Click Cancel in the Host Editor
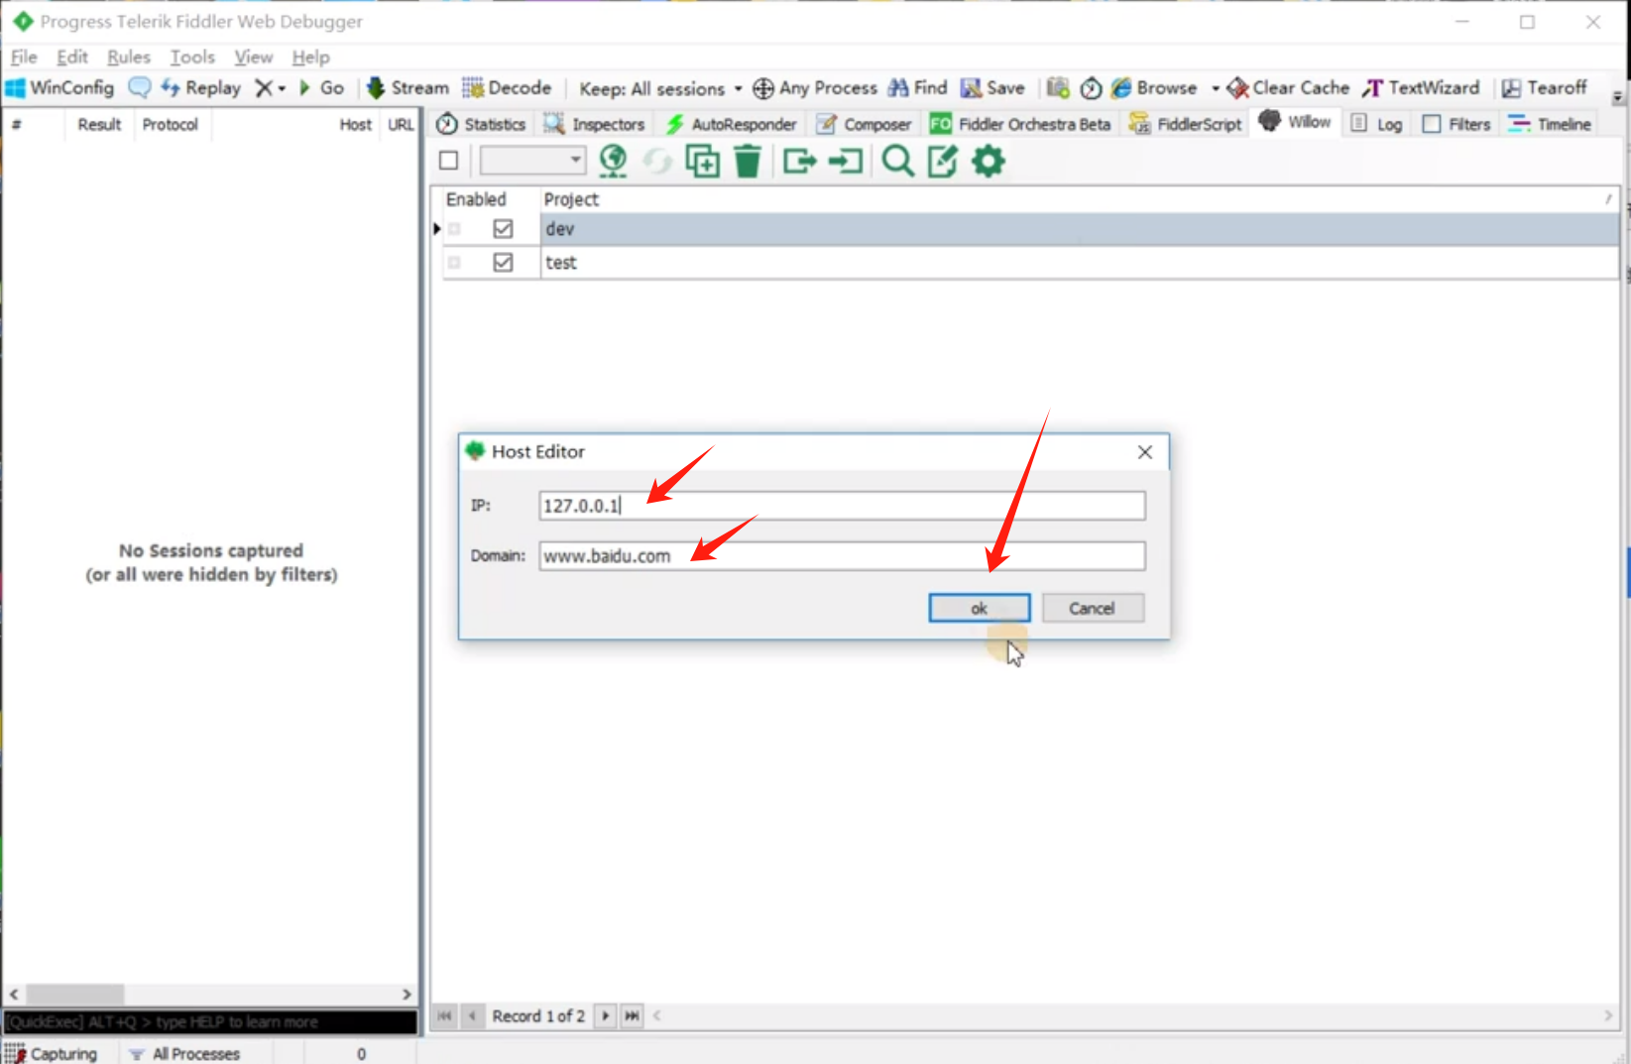 1093,608
